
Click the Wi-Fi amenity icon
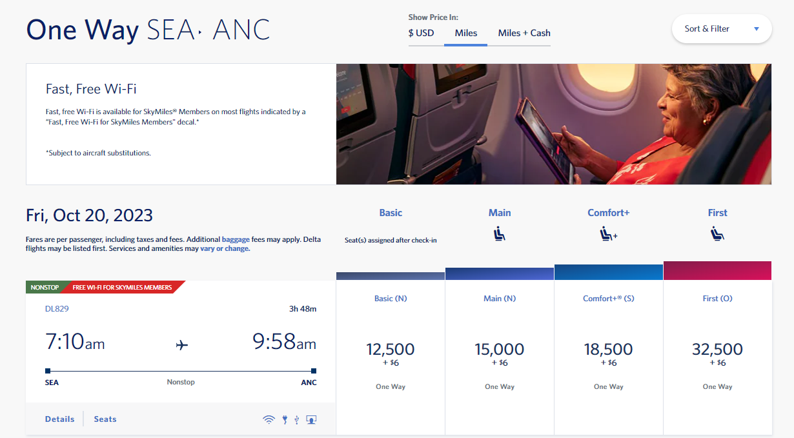click(x=269, y=419)
